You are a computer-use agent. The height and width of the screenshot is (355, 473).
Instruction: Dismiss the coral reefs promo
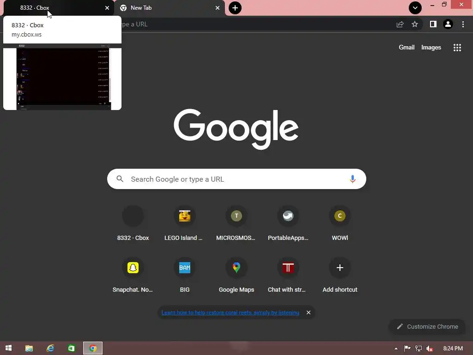(x=308, y=312)
